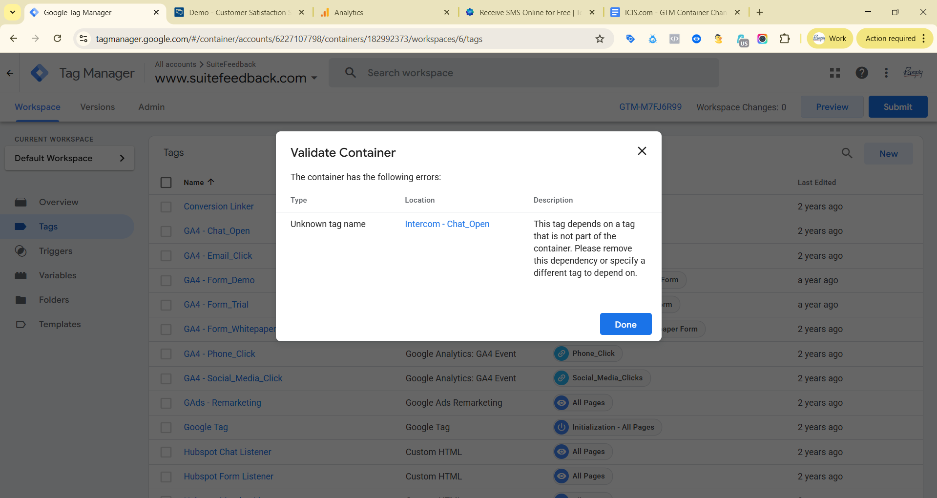
Task: Toggle the select-all tags checkbox
Action: pos(166,183)
